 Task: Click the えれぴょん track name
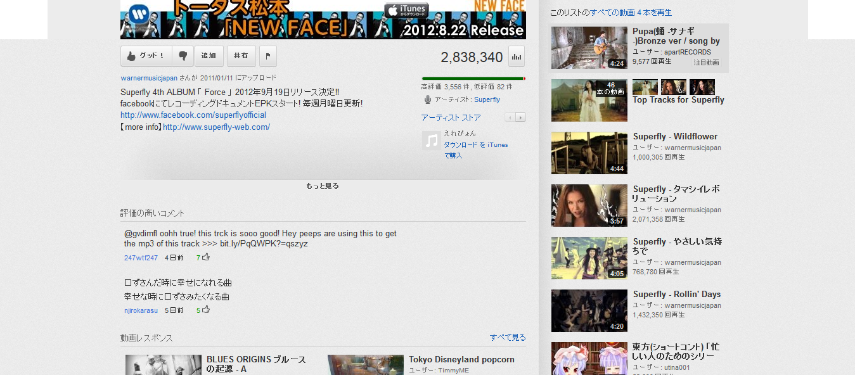point(460,134)
